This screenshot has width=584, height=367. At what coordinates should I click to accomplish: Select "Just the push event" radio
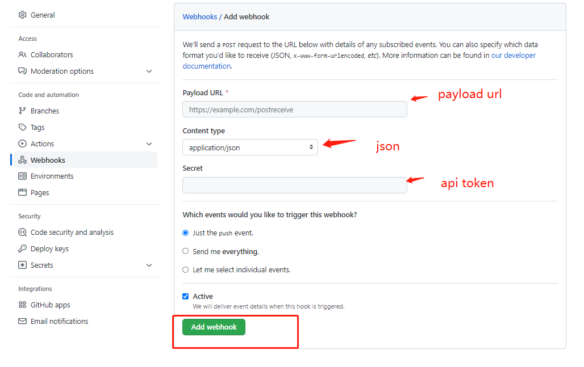pyautogui.click(x=185, y=233)
